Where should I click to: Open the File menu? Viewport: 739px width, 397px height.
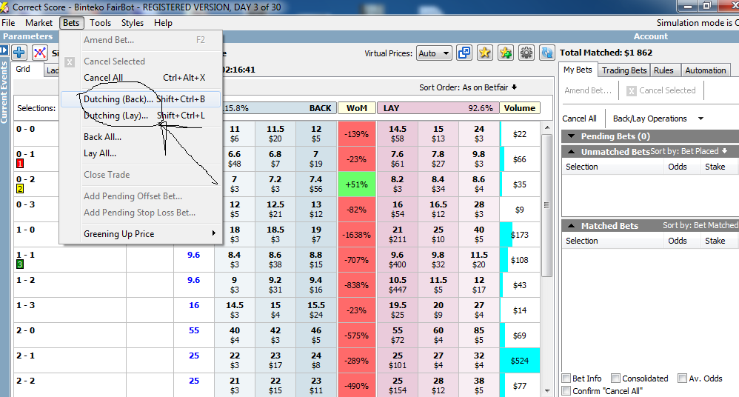pos(8,23)
